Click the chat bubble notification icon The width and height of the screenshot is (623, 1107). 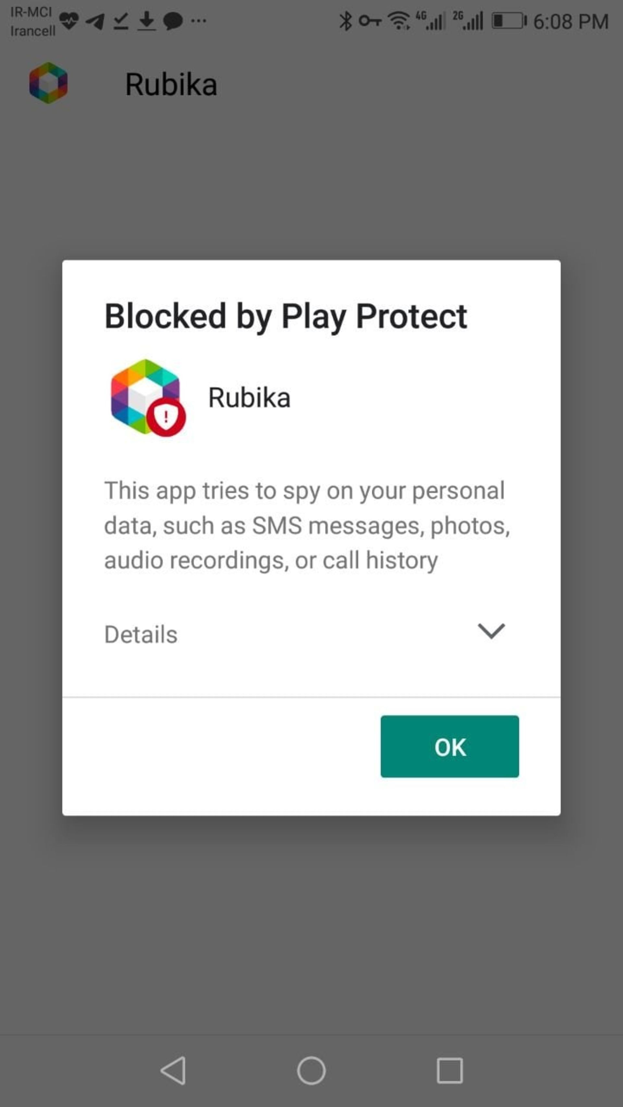[173, 21]
